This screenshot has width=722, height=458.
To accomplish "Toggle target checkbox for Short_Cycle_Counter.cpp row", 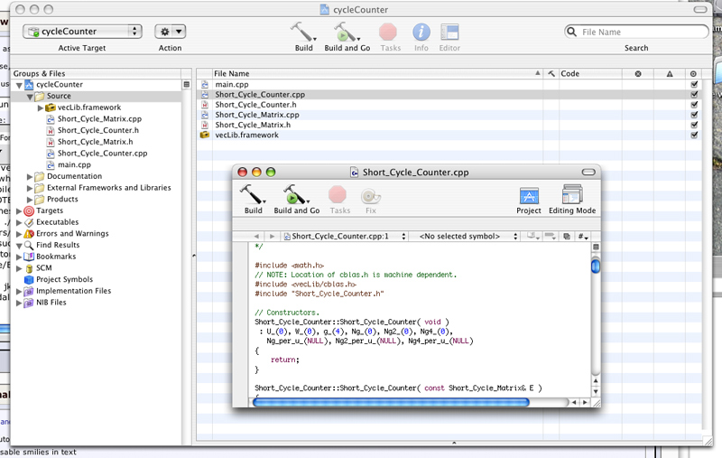I will (x=694, y=95).
